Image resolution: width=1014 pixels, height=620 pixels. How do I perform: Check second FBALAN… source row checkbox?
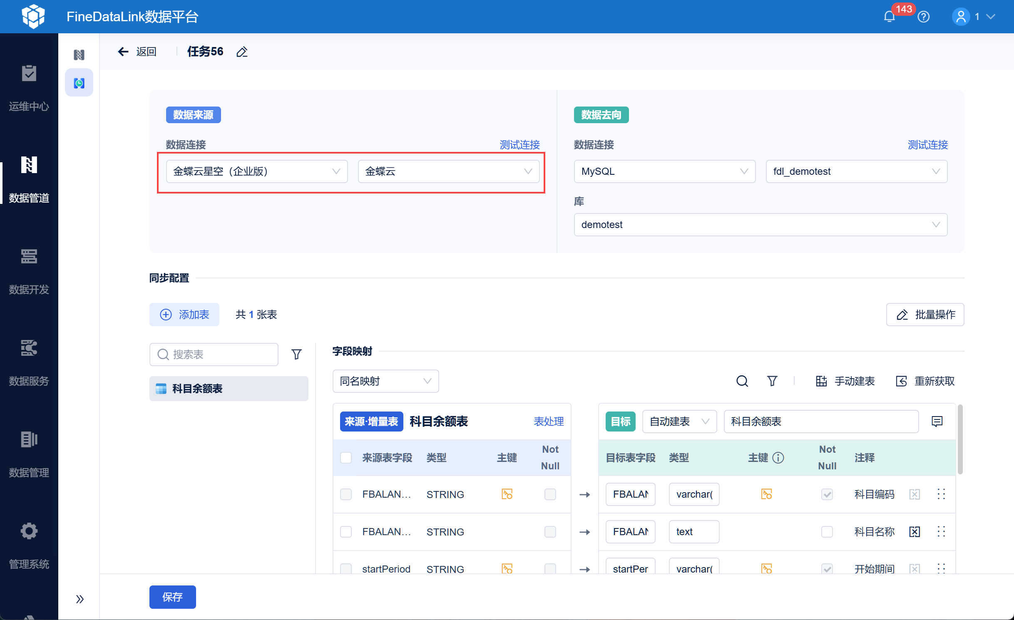(346, 532)
